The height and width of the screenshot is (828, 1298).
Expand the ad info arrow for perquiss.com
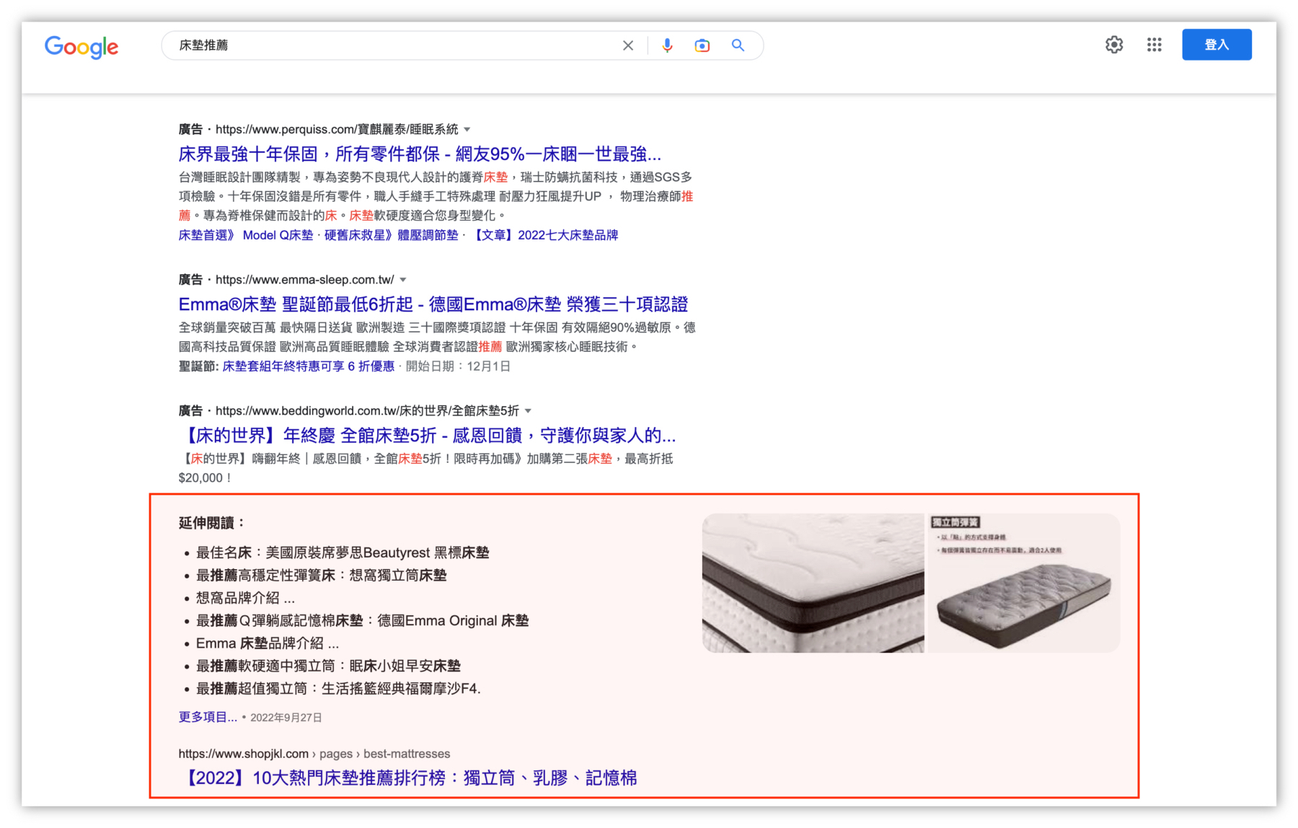point(467,129)
